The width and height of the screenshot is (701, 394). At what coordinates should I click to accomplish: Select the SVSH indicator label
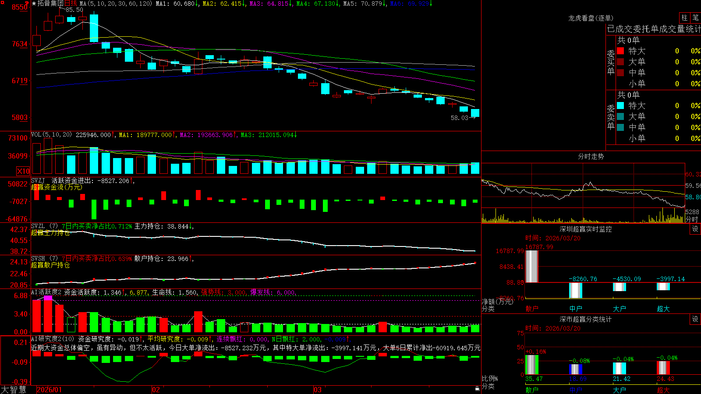pyautogui.click(x=38, y=259)
